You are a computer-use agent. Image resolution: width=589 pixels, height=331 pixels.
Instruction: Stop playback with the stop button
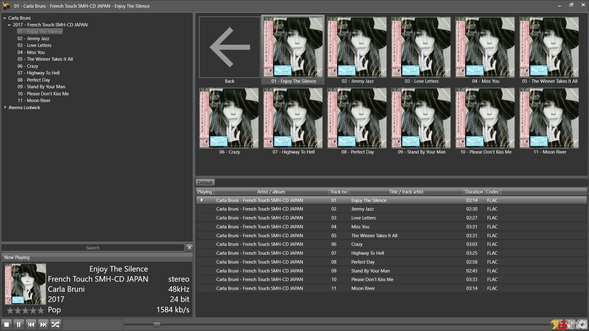6,324
